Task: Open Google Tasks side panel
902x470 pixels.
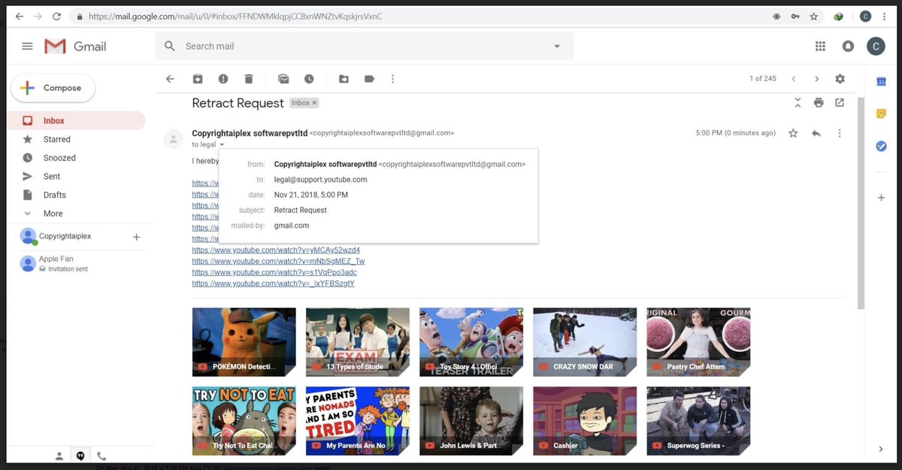Action: (x=882, y=146)
